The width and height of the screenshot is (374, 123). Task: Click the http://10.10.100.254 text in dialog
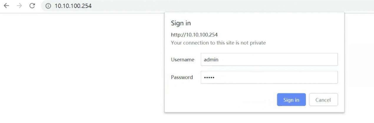point(194,35)
